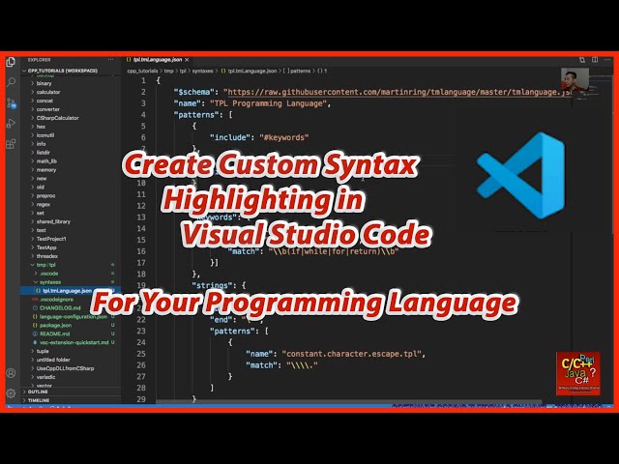The width and height of the screenshot is (619, 464).
Task: Select the shared_library folder
Action: click(53, 221)
